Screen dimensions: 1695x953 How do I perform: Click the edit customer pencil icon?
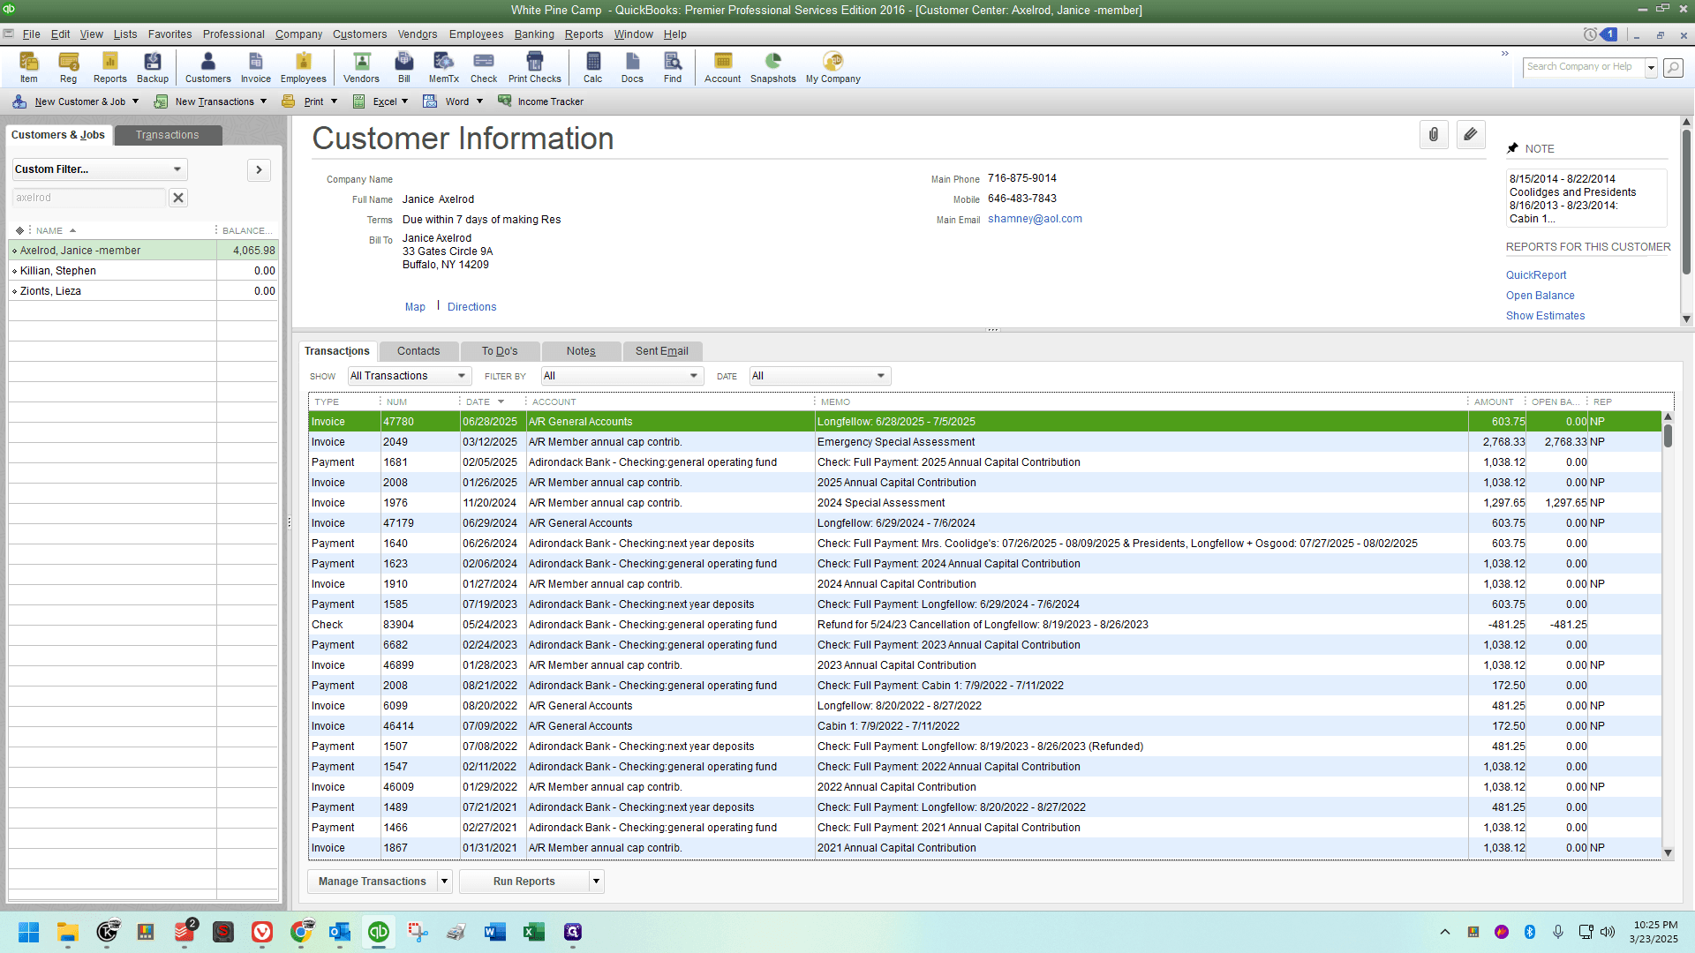pyautogui.click(x=1470, y=135)
